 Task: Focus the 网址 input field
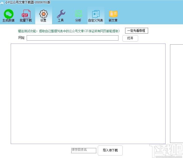coord(73,38)
